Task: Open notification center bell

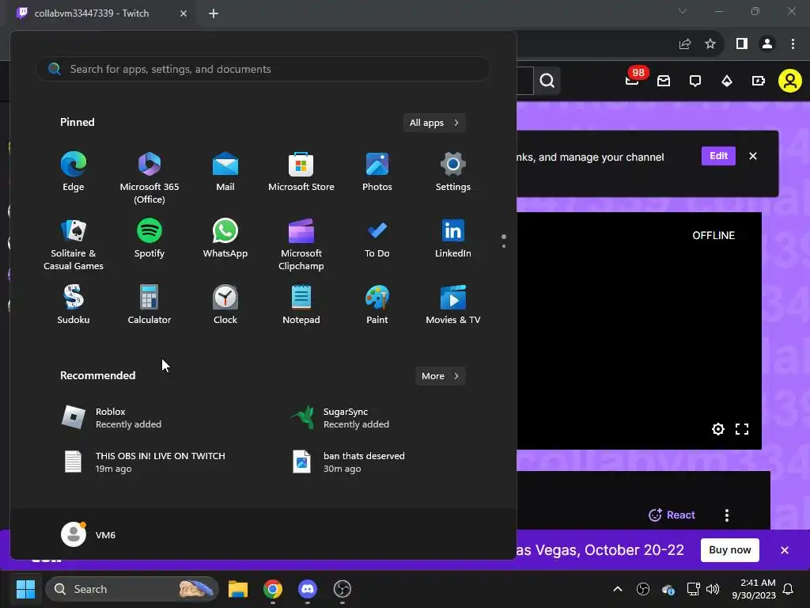Action: coord(789,589)
